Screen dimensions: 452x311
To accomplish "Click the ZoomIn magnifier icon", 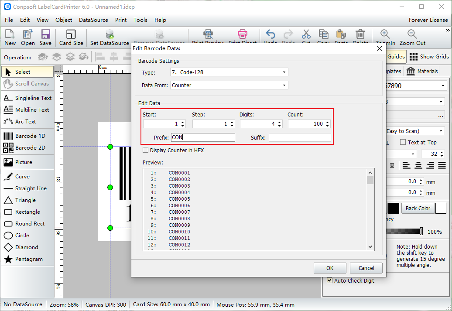I will point(385,34).
